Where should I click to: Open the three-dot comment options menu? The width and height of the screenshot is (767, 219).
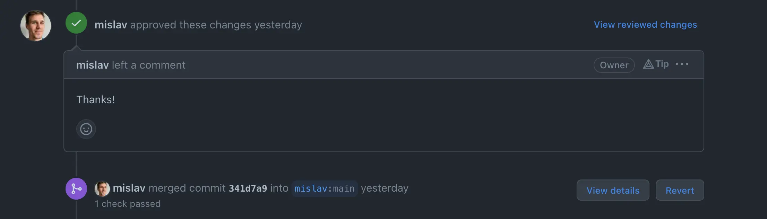[682, 64]
